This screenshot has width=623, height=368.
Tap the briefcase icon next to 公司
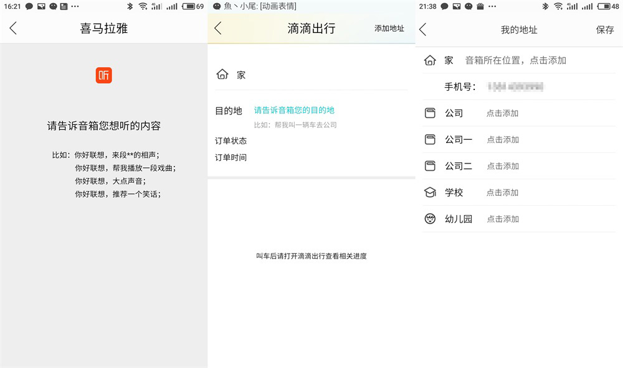tap(429, 113)
